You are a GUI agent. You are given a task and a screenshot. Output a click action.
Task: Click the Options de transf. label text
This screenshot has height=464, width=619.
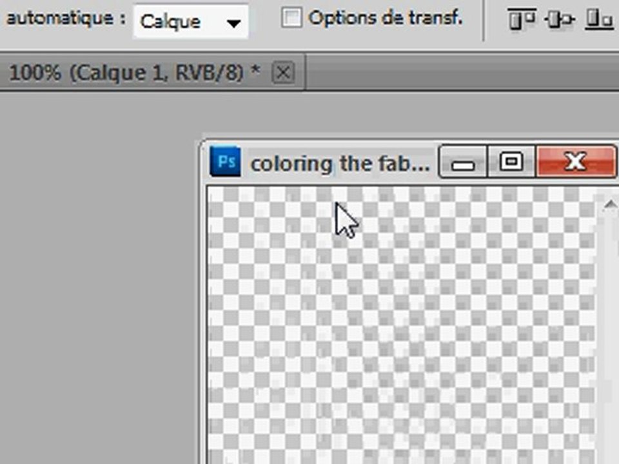386,18
